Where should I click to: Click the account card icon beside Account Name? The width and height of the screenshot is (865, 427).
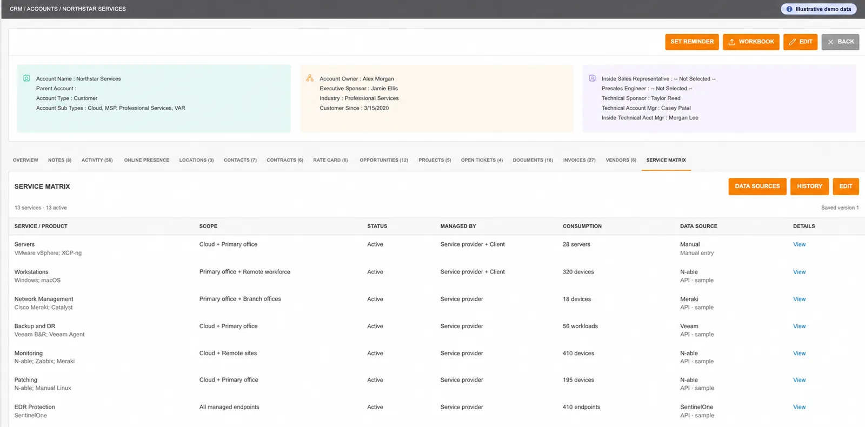(26, 78)
